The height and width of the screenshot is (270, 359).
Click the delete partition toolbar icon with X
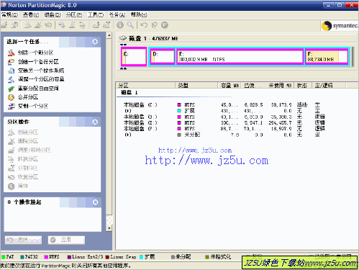[38, 25]
